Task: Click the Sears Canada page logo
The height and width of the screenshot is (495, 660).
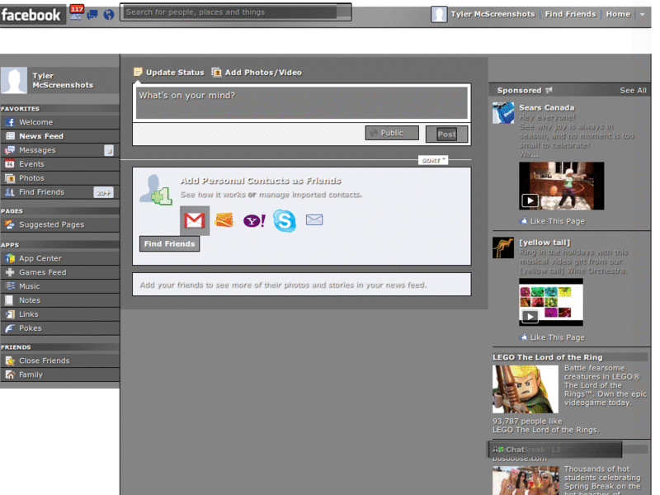Action: [x=503, y=112]
